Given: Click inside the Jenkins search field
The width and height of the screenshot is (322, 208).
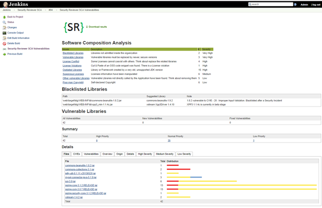Looking at the screenshot, I should point(272,4).
